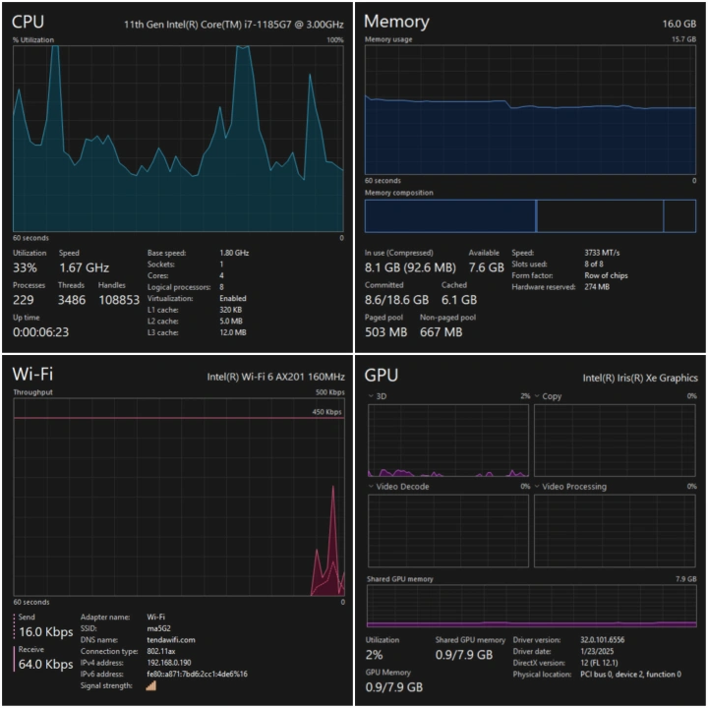Image resolution: width=708 pixels, height=708 pixels.
Task: Click the CPU Up time value
Action: (x=39, y=332)
